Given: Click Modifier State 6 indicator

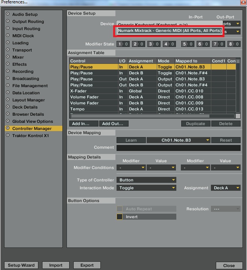Looking at the screenshot, I should pyautogui.click(x=203, y=44).
